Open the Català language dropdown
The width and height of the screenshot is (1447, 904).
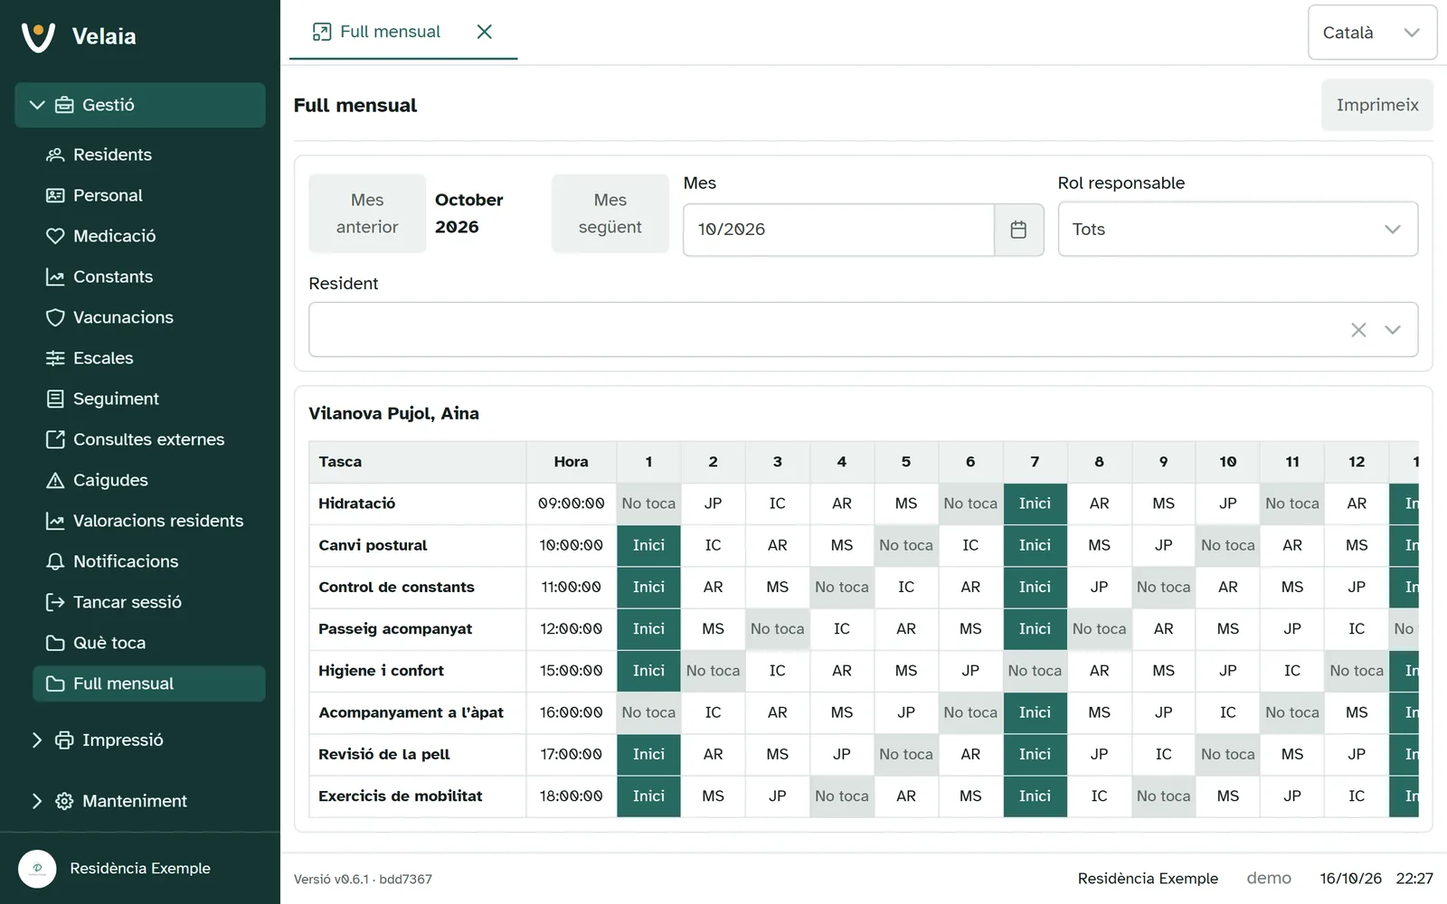pyautogui.click(x=1372, y=33)
